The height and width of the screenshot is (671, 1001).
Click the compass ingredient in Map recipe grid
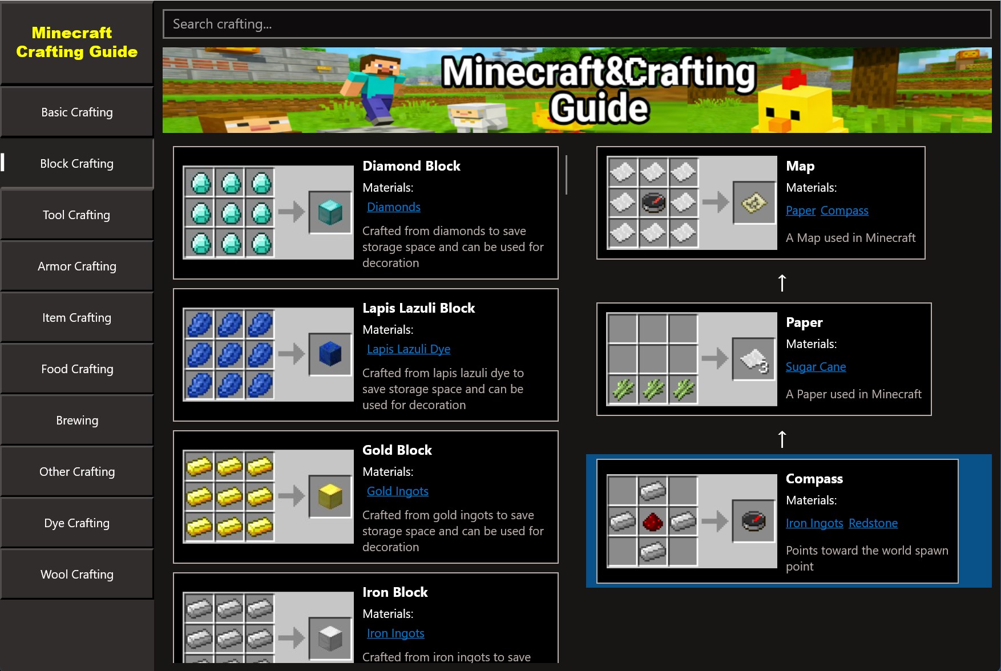pos(653,202)
